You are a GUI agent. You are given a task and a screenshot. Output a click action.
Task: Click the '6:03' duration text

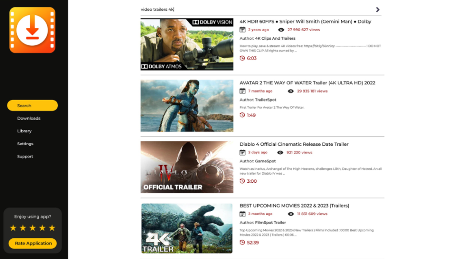pyautogui.click(x=251, y=58)
